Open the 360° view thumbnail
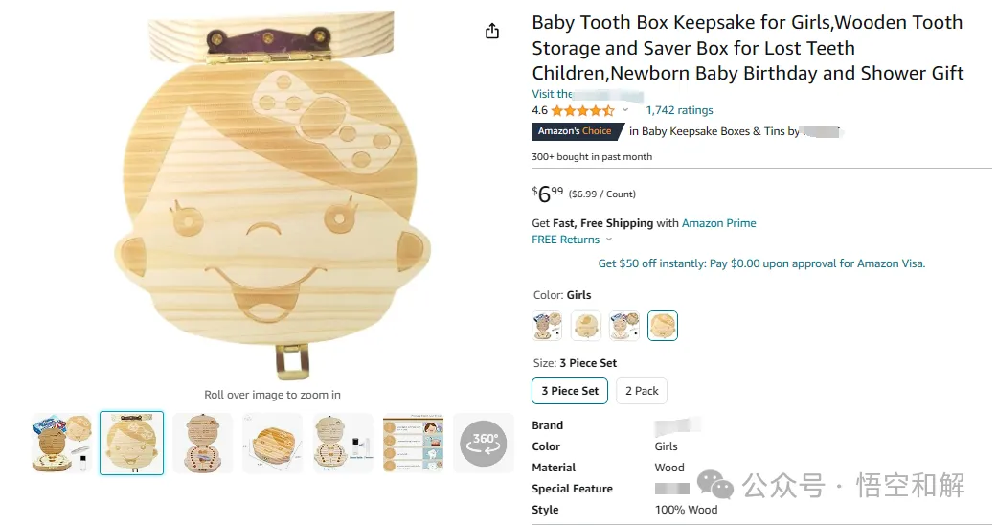The height and width of the screenshot is (526, 997). pyautogui.click(x=484, y=444)
